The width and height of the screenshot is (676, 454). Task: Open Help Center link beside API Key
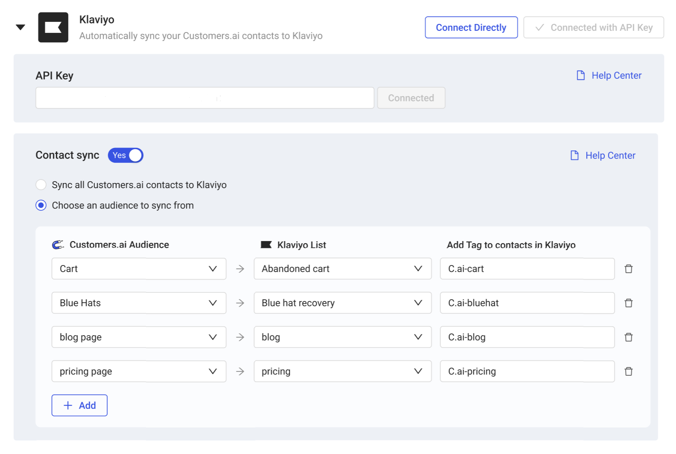(x=616, y=76)
